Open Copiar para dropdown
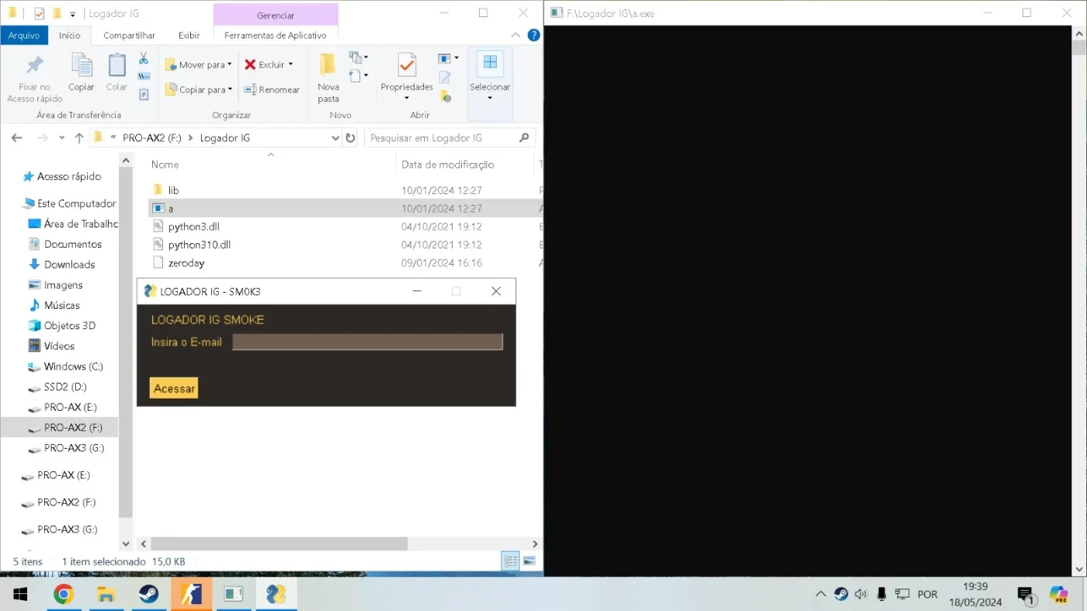 pos(199,90)
